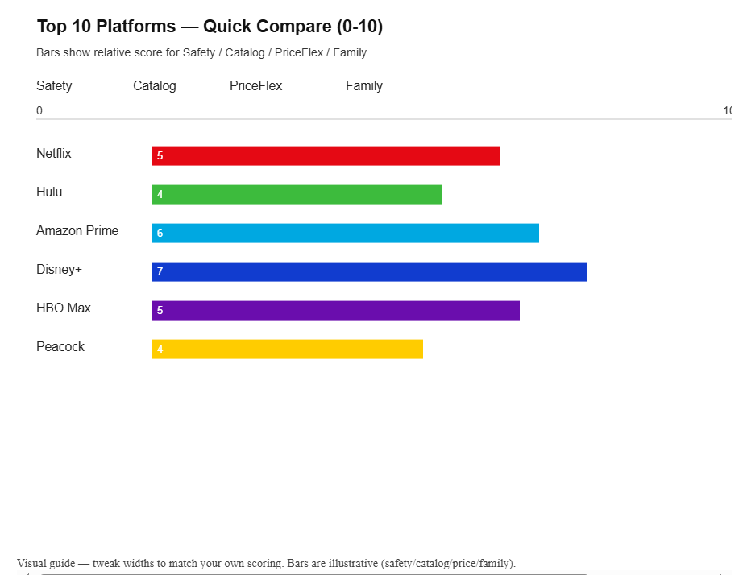
Task: Select the dark blue Disney+ bar
Action: point(370,271)
